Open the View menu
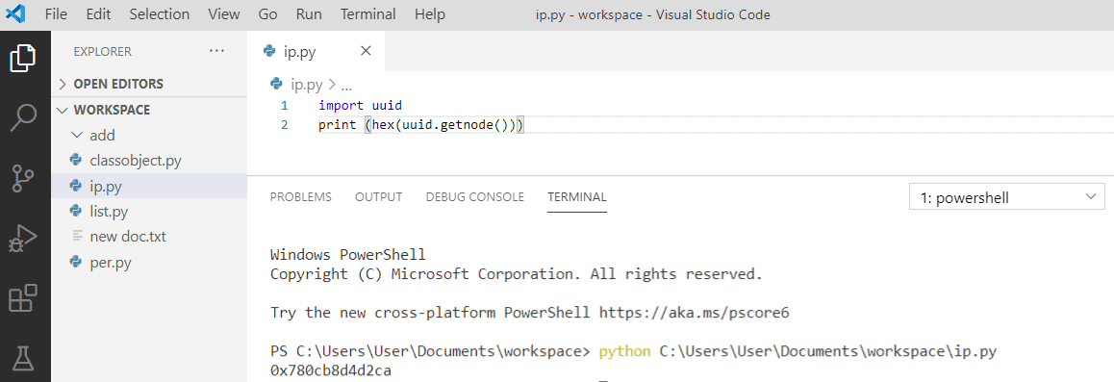1114x382 pixels. [x=224, y=14]
